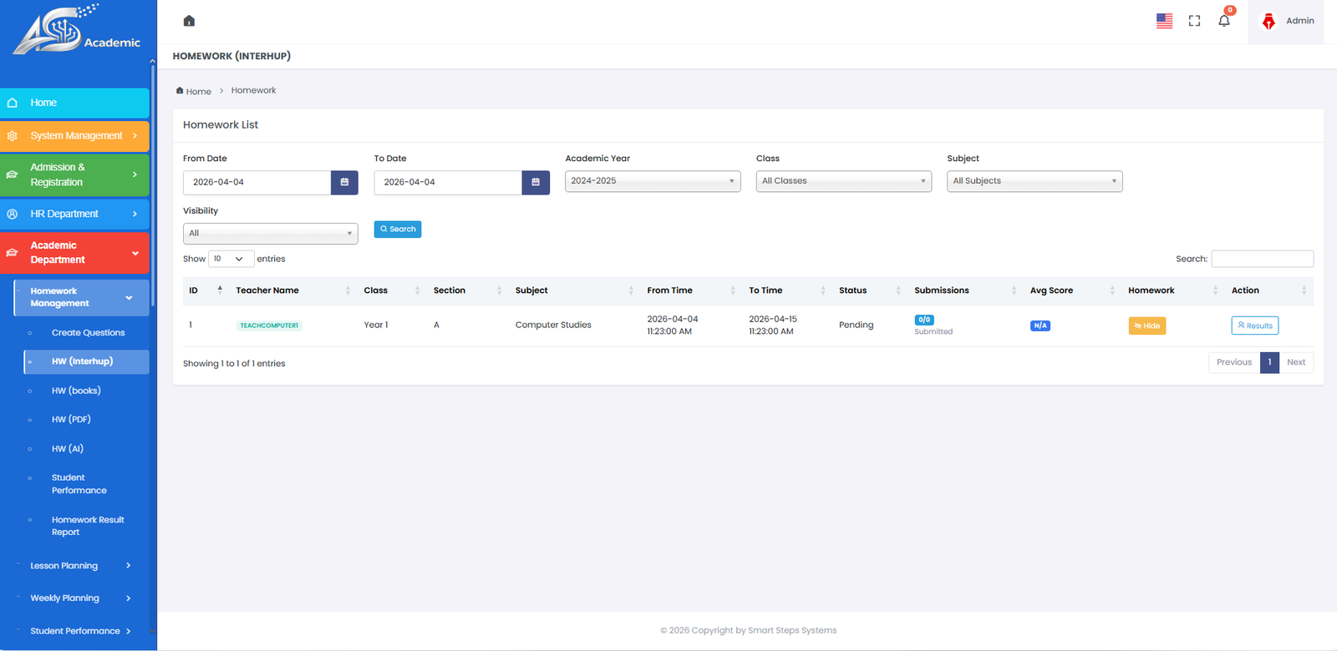Click the 0/0 submissions badge

[x=924, y=320]
